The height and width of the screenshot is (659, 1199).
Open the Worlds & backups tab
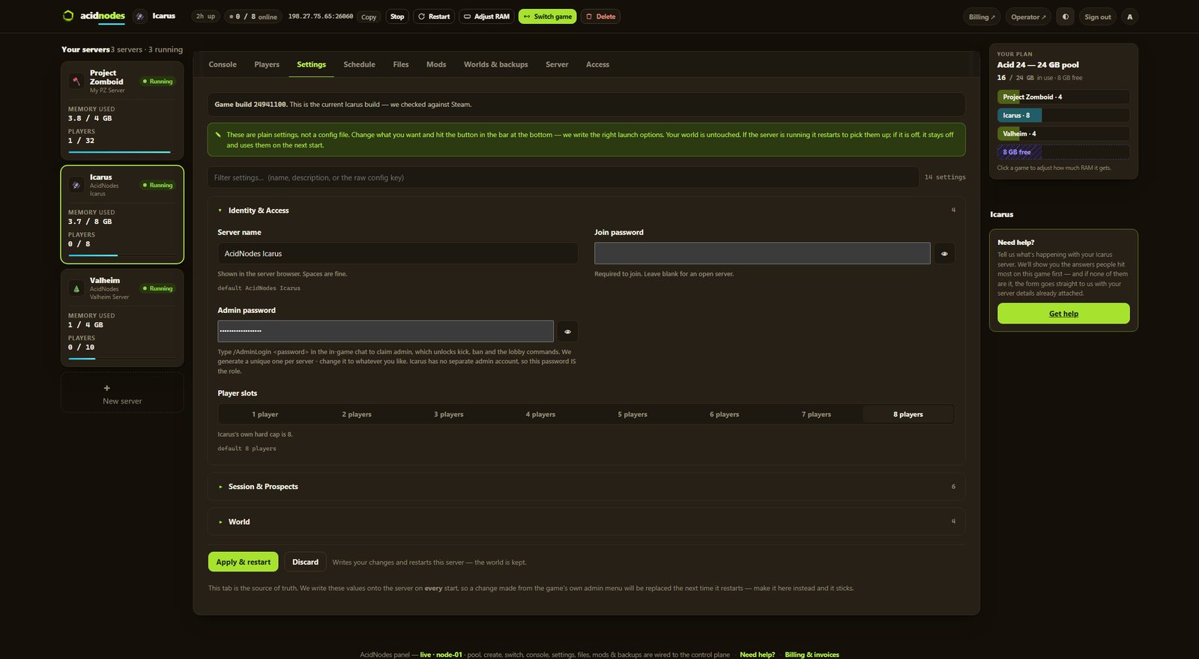tap(496, 64)
